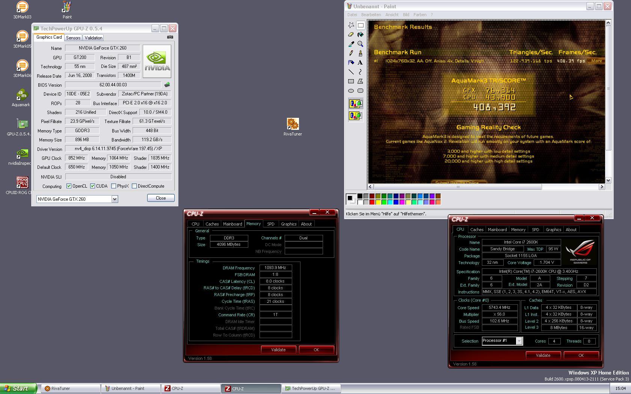This screenshot has width=631, height=394.
Task: Open the NVIDIA GeForce GTX 260 dropdown
Action: pyautogui.click(x=115, y=199)
